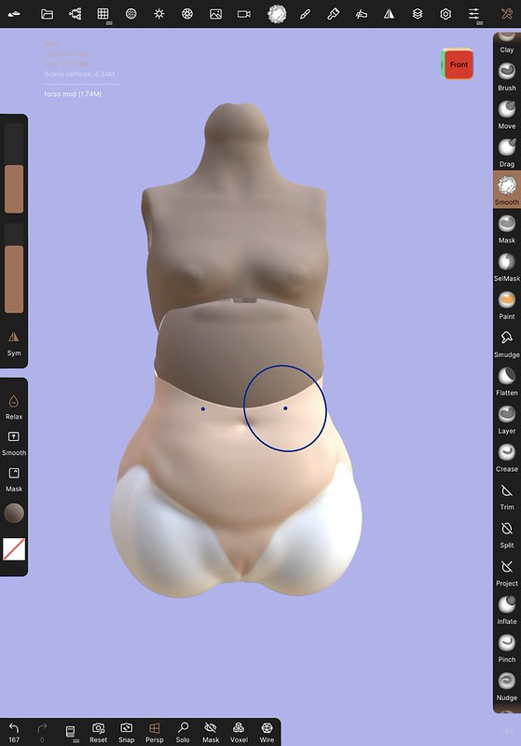
Task: Open the Lighting sun menu
Action: click(x=159, y=14)
